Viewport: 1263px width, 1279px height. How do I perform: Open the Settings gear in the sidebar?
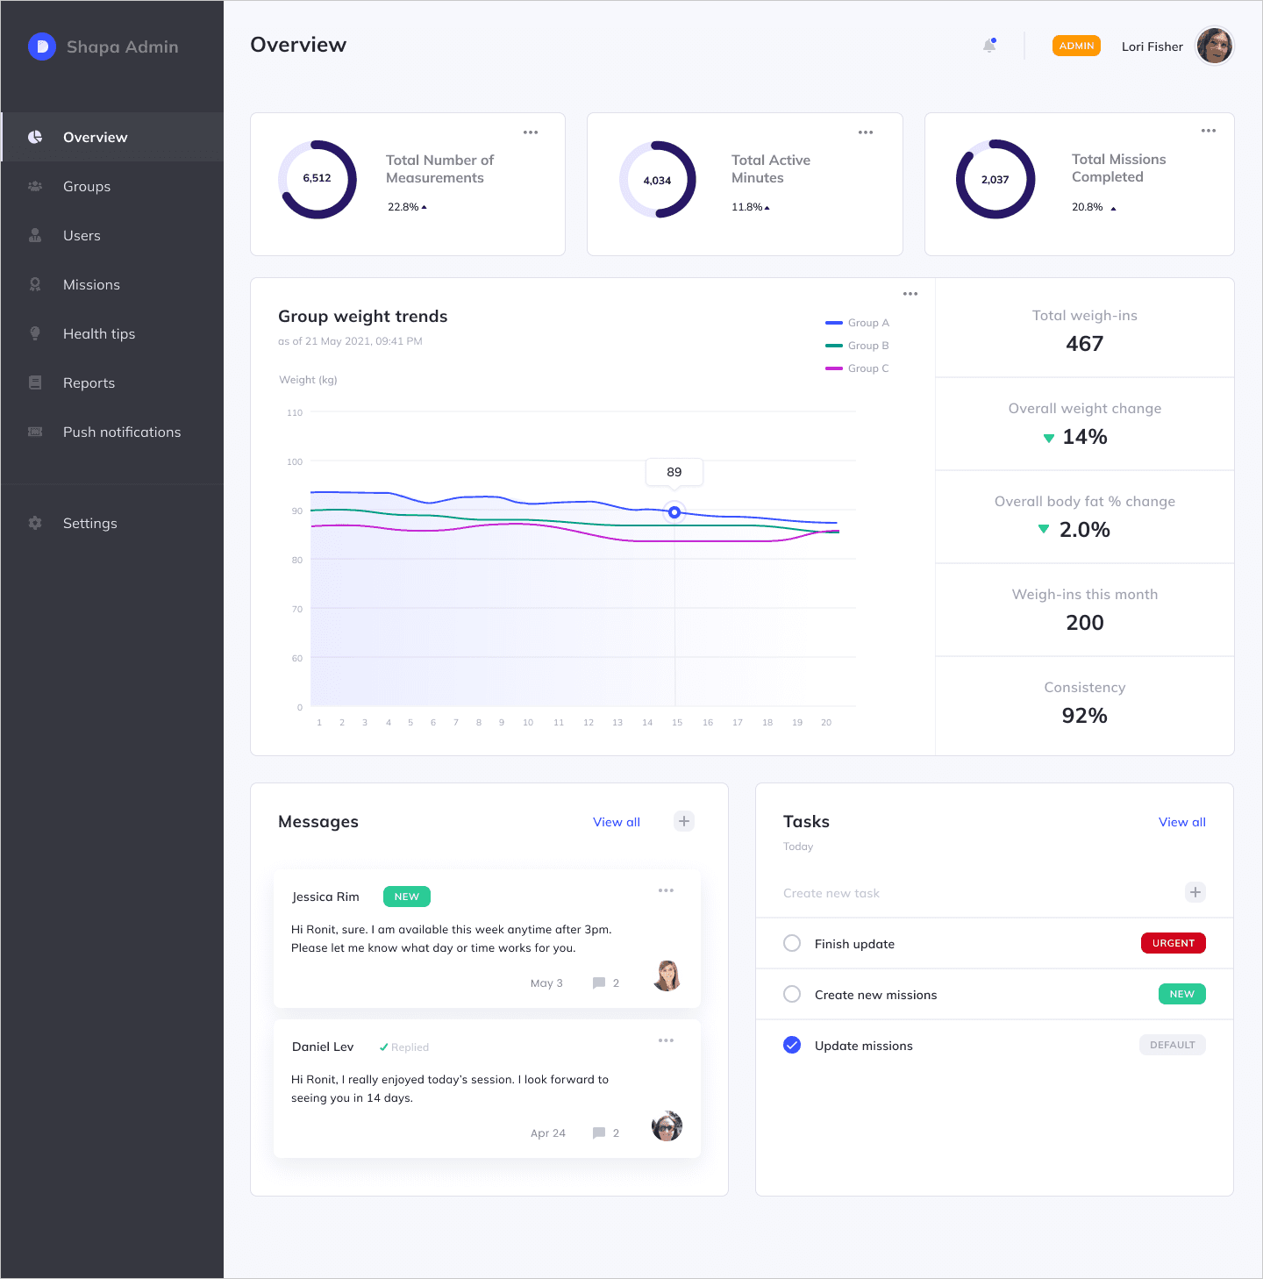[x=34, y=523]
